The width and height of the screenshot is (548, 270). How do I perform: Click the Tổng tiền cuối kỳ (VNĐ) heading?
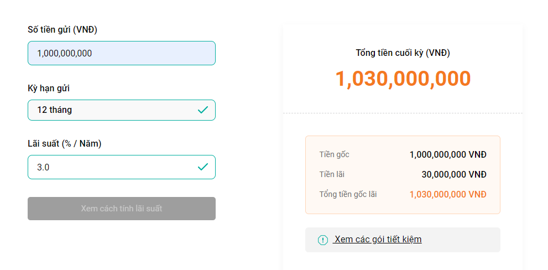(x=403, y=53)
